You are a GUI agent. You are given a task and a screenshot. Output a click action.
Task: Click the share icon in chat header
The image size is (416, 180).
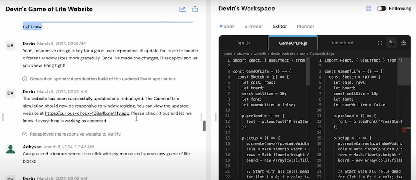(x=195, y=9)
